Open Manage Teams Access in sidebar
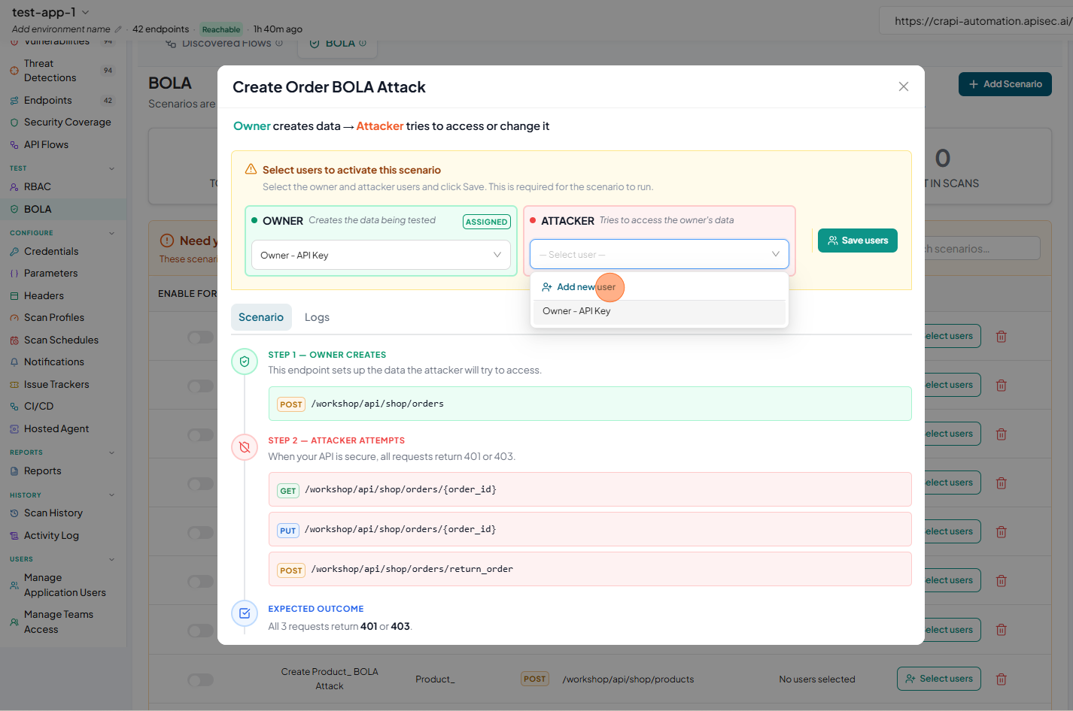This screenshot has width=1073, height=711. [x=59, y=622]
